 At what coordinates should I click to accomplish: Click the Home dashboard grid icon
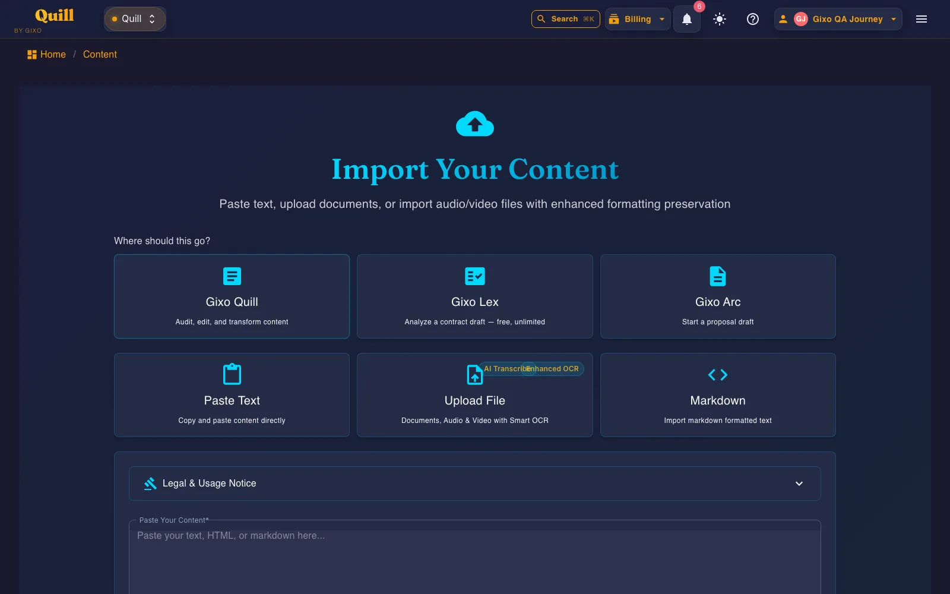[32, 55]
